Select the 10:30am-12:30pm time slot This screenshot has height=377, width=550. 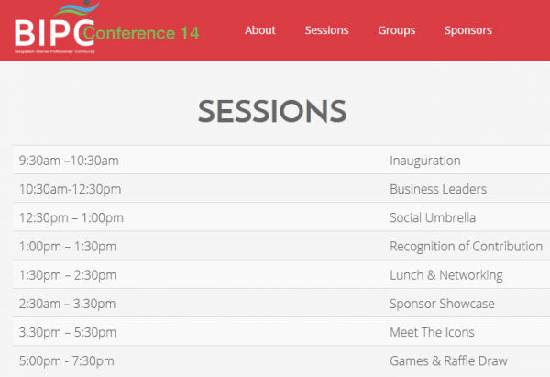[x=70, y=189]
